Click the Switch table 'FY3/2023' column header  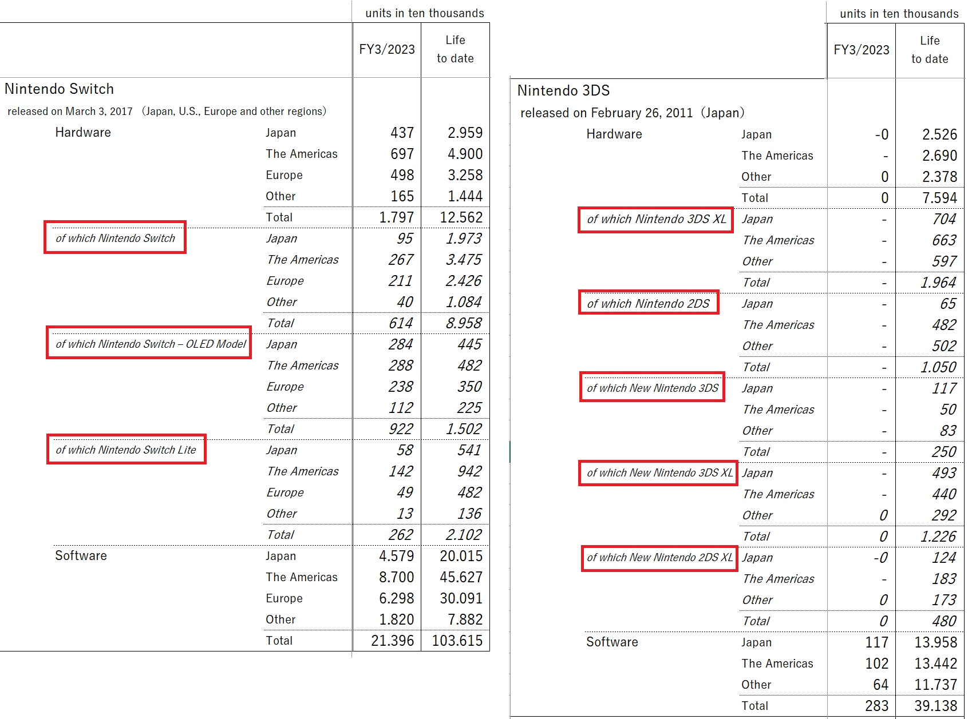[387, 50]
